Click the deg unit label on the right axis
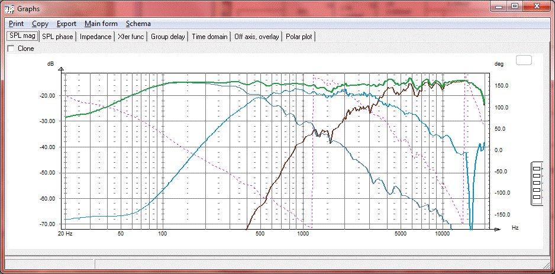The image size is (555, 274). click(499, 64)
